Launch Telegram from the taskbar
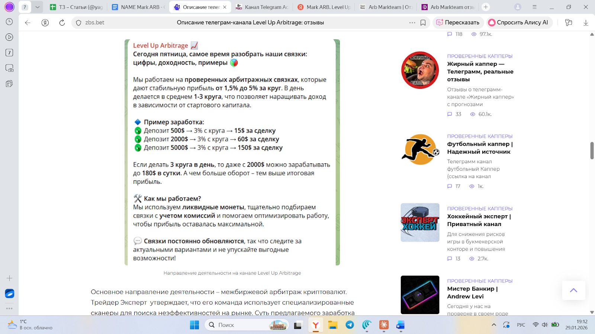The height and width of the screenshot is (334, 595). coord(350,325)
